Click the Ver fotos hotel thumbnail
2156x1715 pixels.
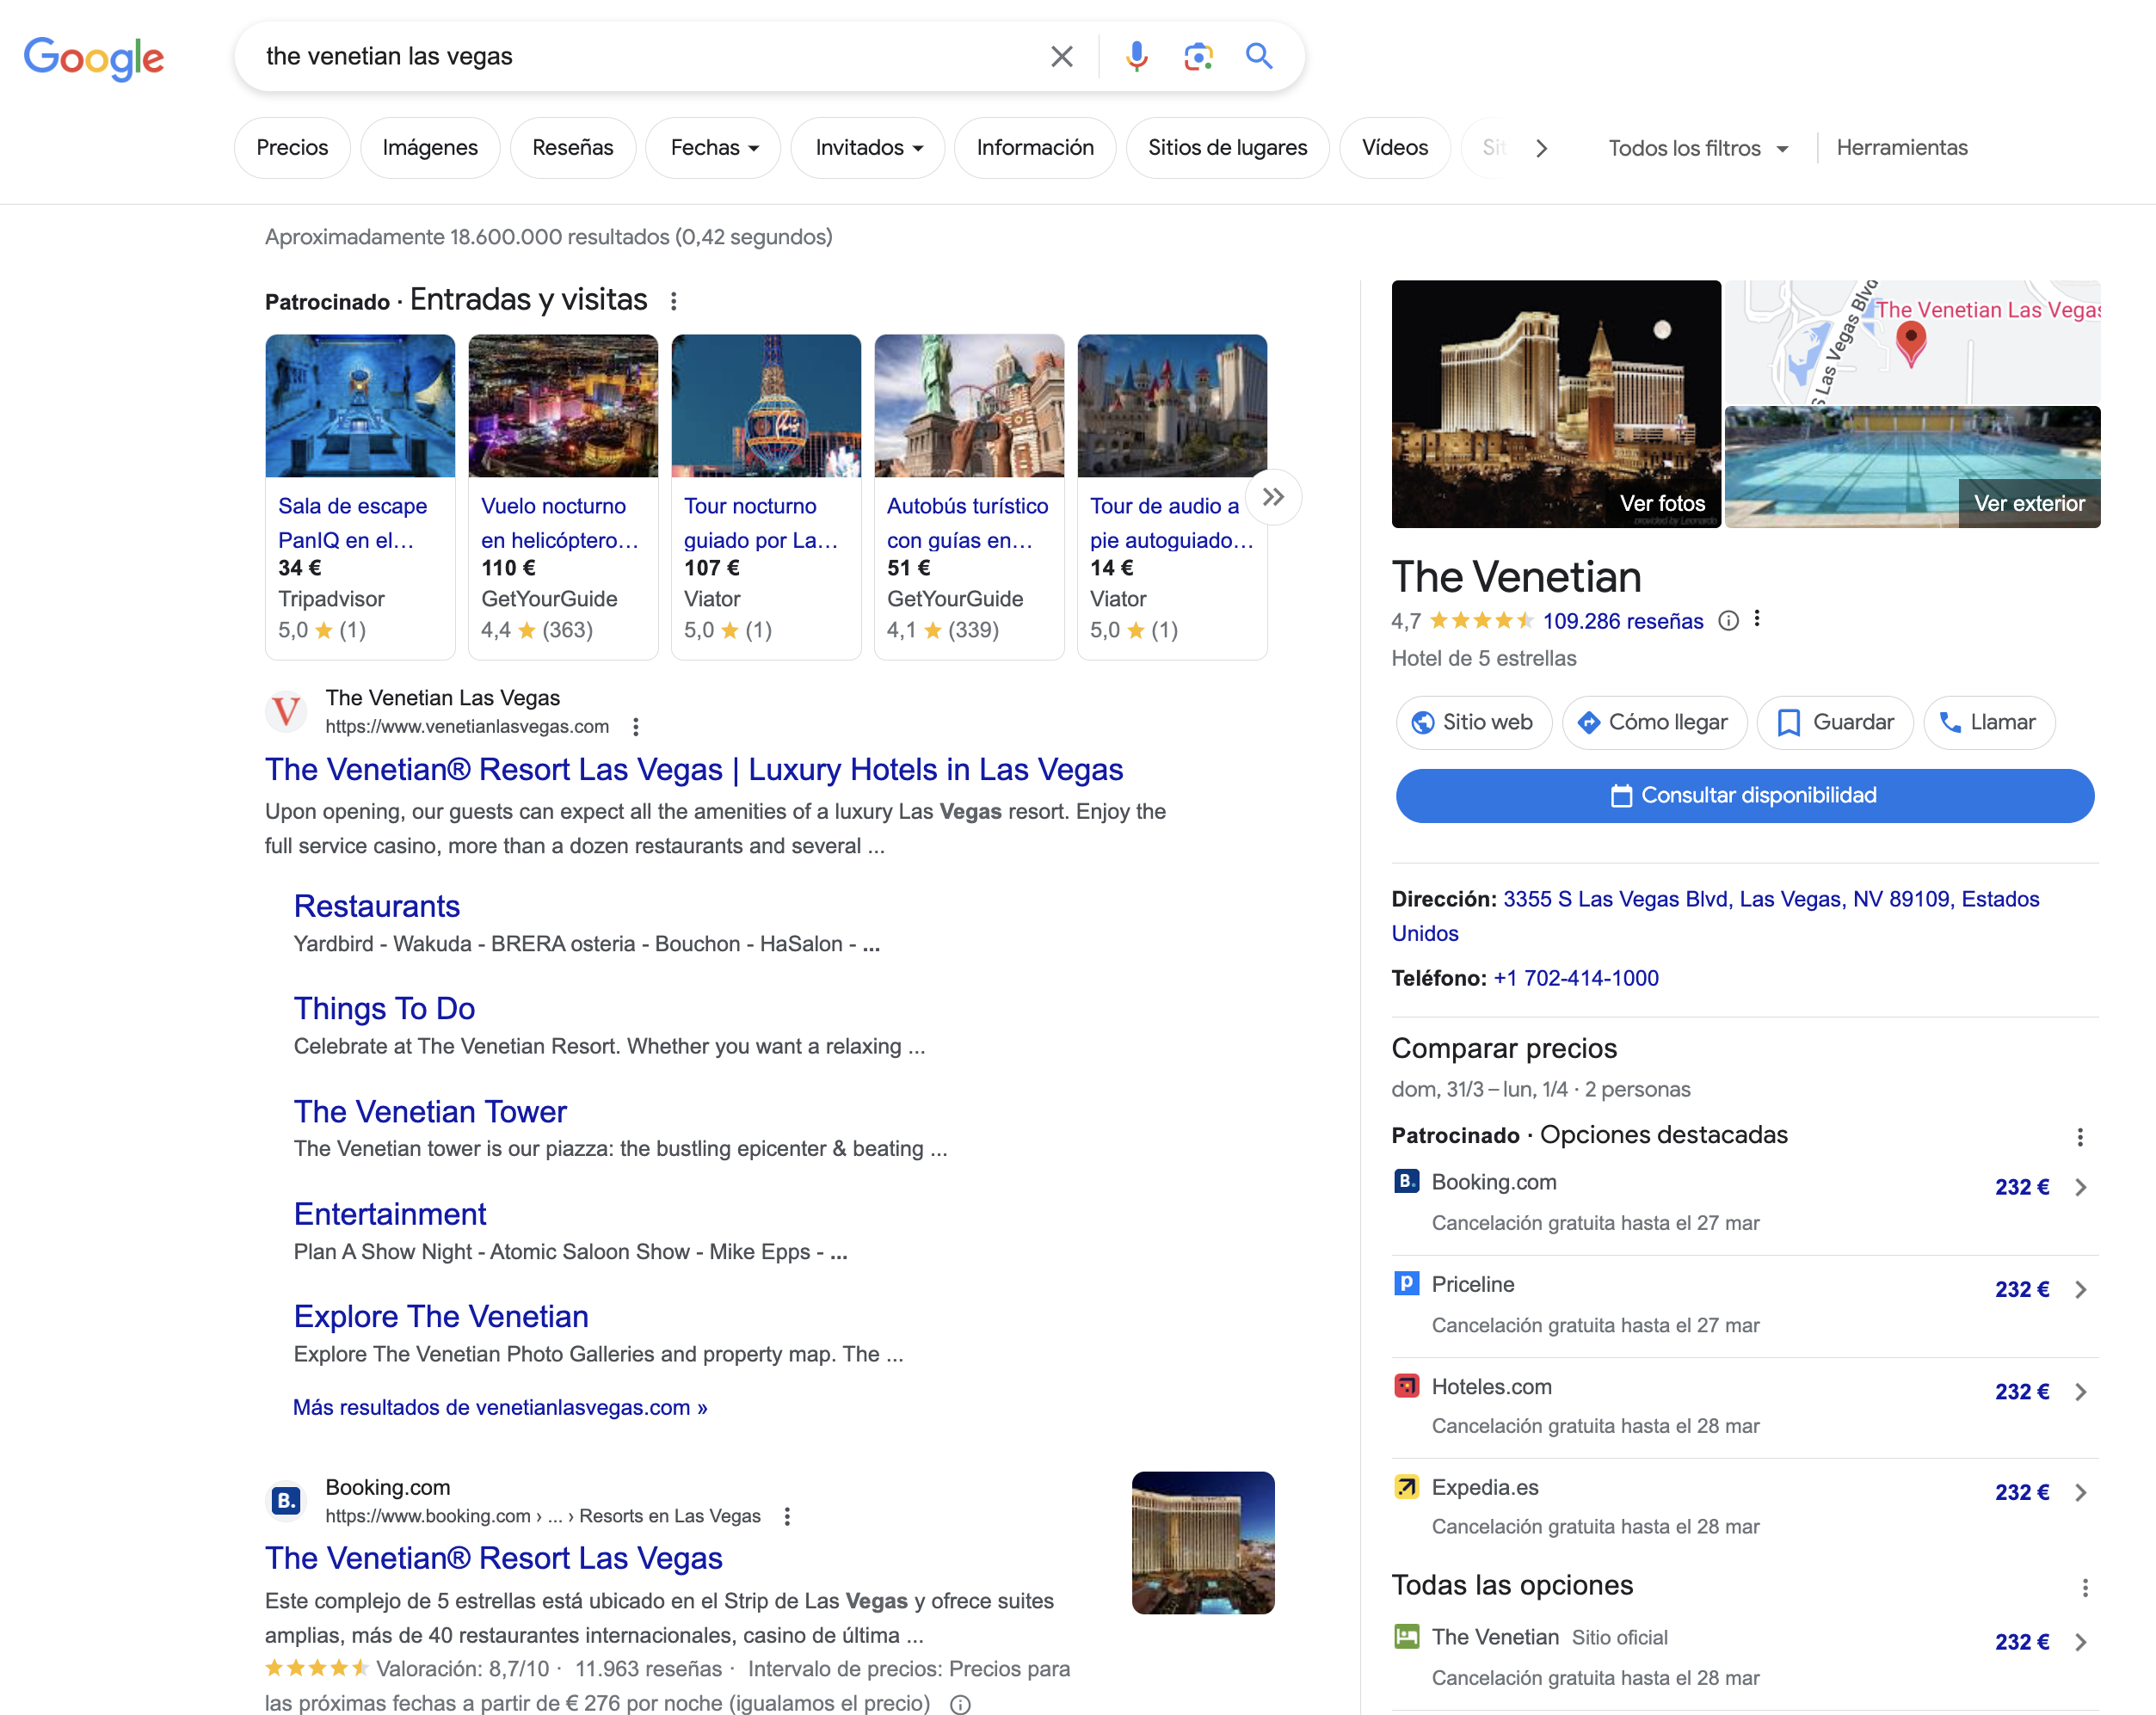[1555, 403]
